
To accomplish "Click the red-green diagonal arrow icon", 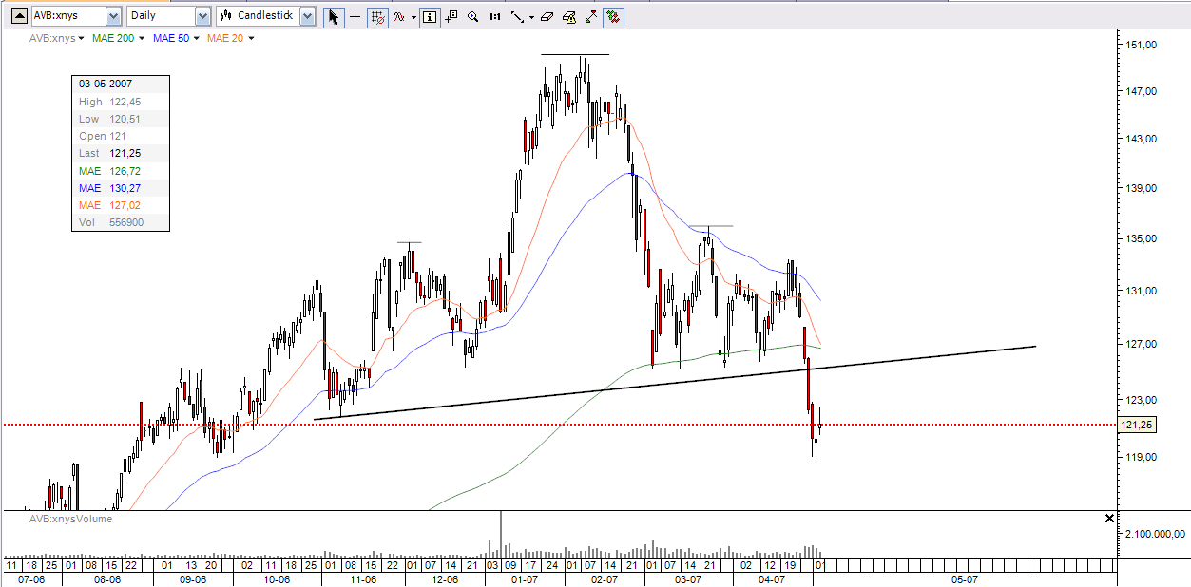I will tap(590, 16).
